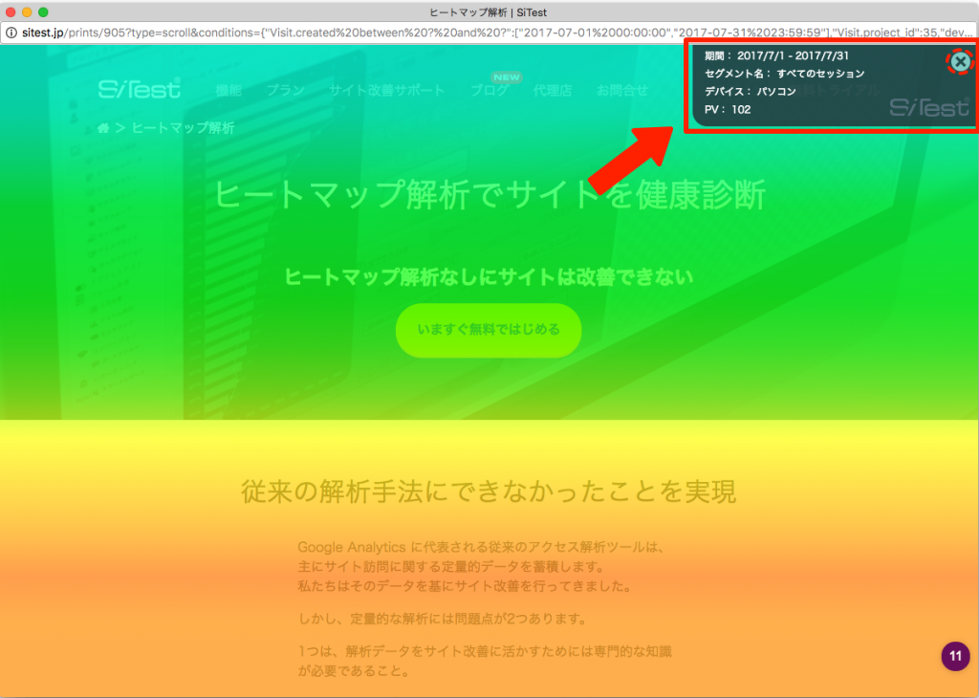
Task: Click the line しかし、定量的な解析には問題点が2つあります。
Action: tap(444, 619)
